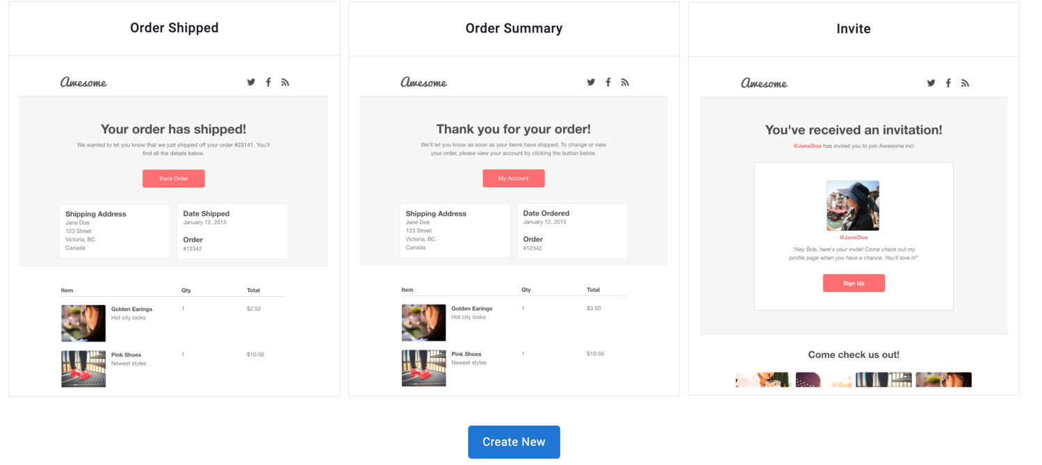Select the Invite template title

(854, 28)
